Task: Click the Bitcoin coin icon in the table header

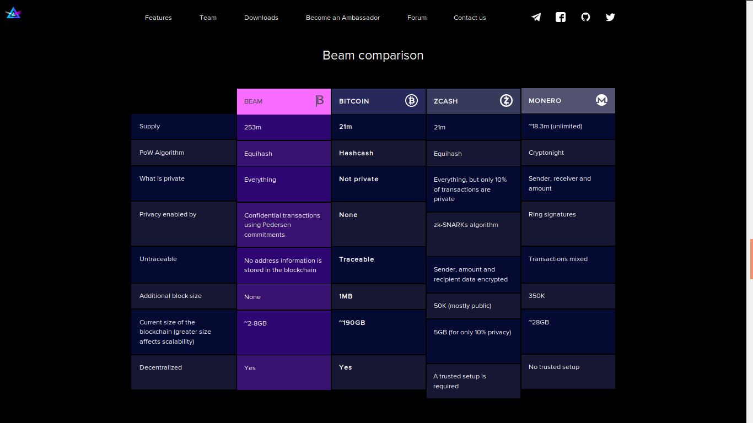Action: [x=411, y=100]
